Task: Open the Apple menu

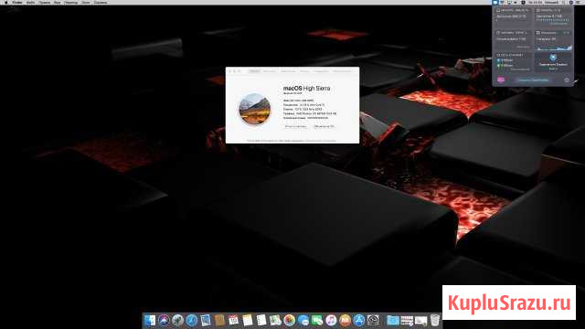Action: coord(6,2)
